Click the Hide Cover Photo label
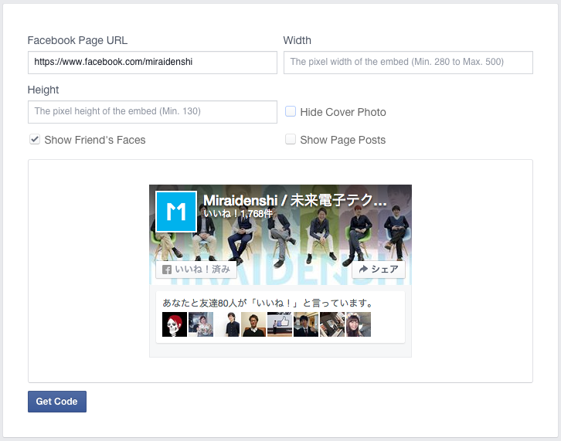Image resolution: width=561 pixels, height=441 pixels. coord(343,112)
